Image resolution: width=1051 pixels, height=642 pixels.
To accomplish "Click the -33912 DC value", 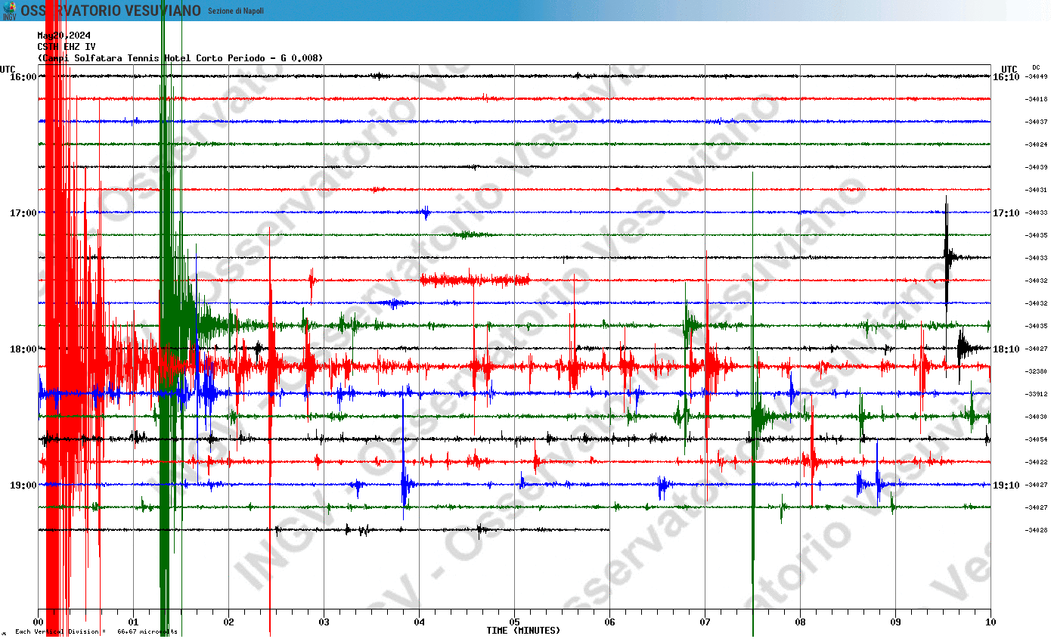I will [1037, 394].
